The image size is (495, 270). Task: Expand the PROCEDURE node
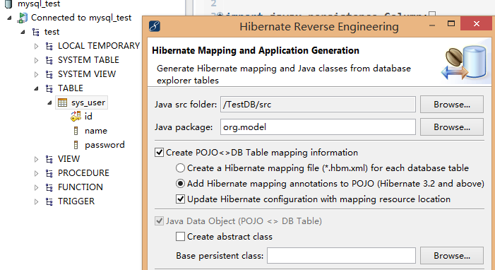click(x=36, y=174)
